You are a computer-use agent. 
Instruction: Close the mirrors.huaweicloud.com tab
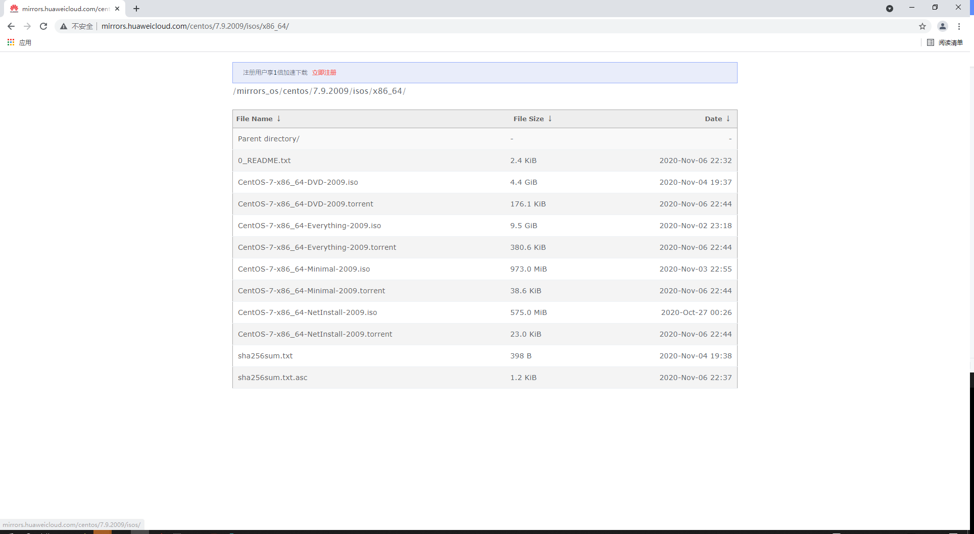[117, 9]
